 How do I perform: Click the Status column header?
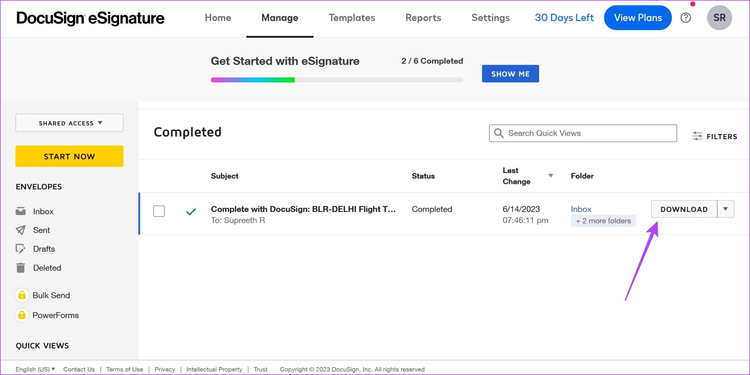pyautogui.click(x=423, y=176)
